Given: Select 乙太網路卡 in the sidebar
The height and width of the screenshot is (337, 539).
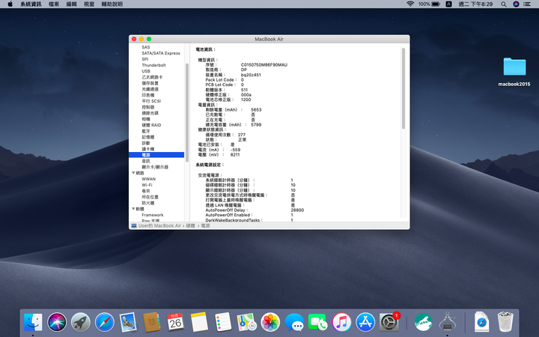Looking at the screenshot, I should coord(152,77).
